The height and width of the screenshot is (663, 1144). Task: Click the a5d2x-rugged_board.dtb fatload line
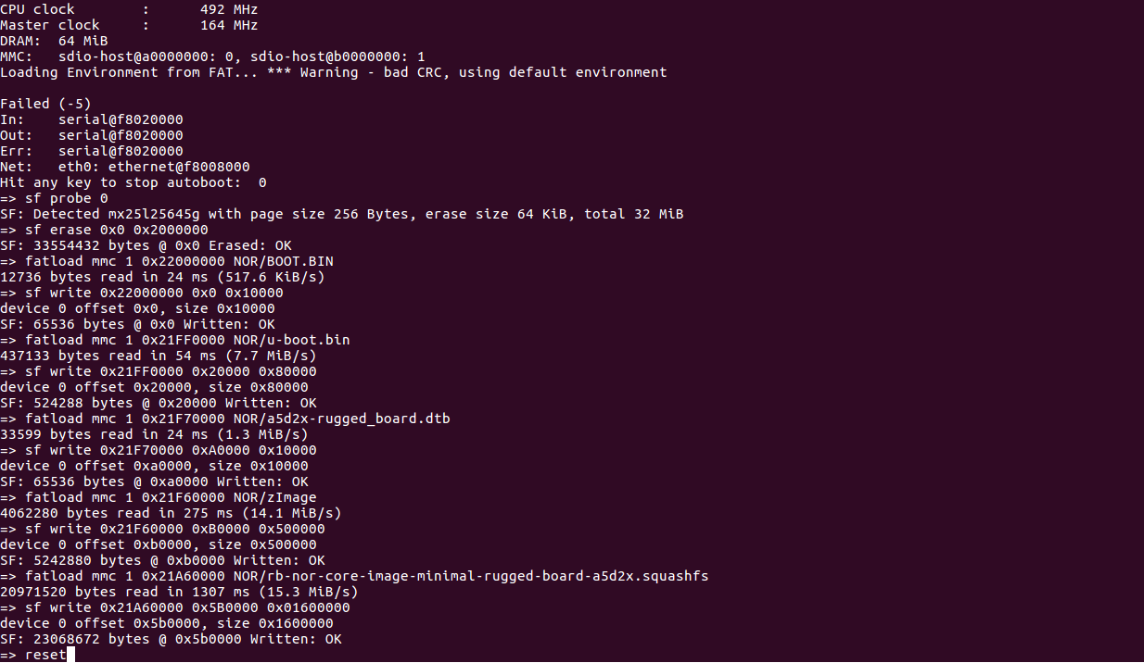[225, 419]
